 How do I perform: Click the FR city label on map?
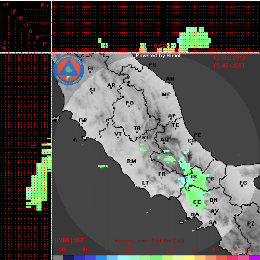click(162, 174)
